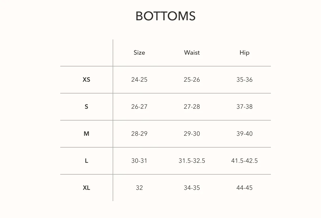Select the 41.5-42.5 hip cell

[244, 161]
